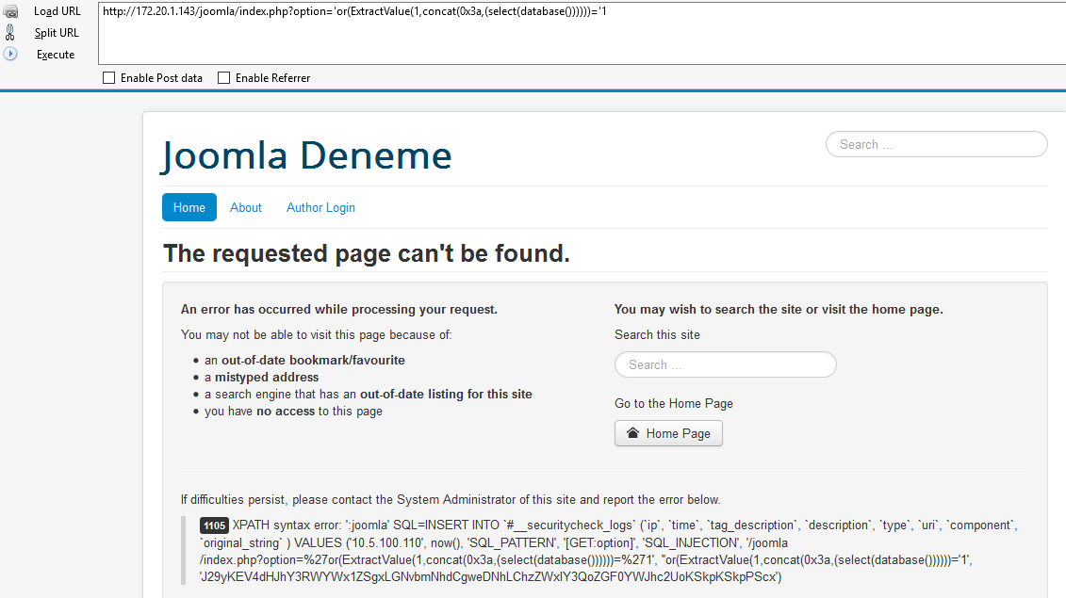The height and width of the screenshot is (598, 1066).
Task: Click "you have no access to this page"
Action: click(294, 412)
